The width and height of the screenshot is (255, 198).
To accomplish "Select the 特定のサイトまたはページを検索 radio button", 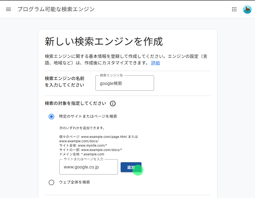I will 51,117.
